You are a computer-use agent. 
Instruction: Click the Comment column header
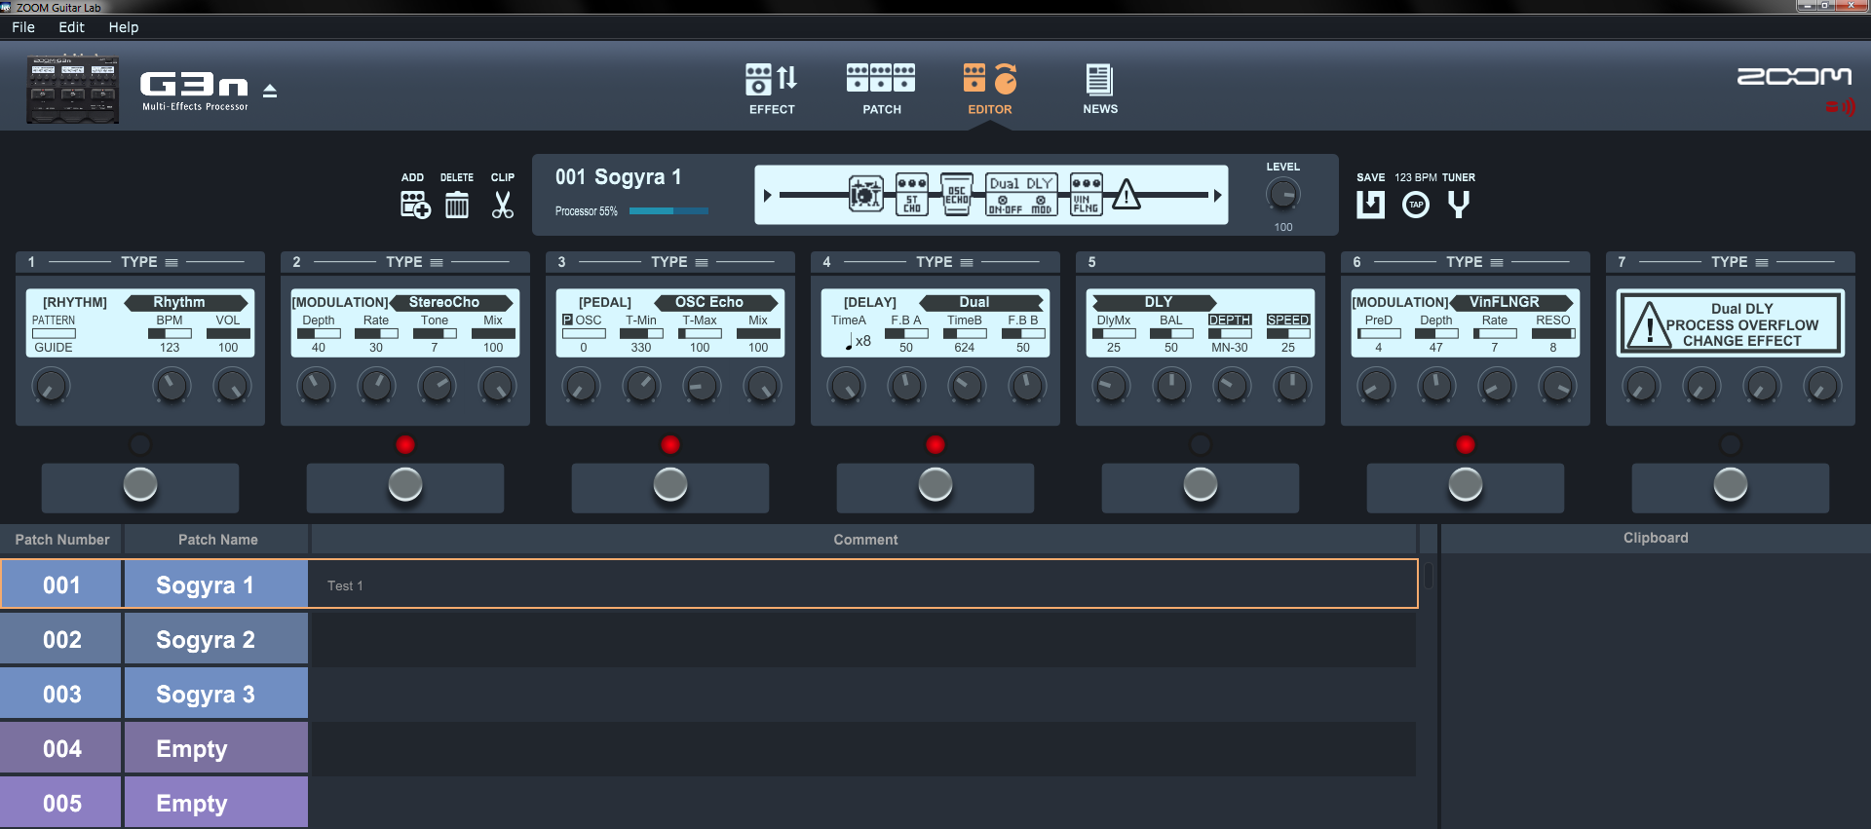pos(864,540)
